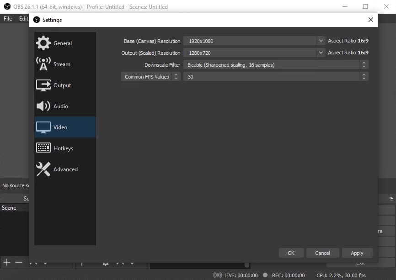This screenshot has width=396, height=280.
Task: Click the Apply button
Action: pyautogui.click(x=357, y=253)
